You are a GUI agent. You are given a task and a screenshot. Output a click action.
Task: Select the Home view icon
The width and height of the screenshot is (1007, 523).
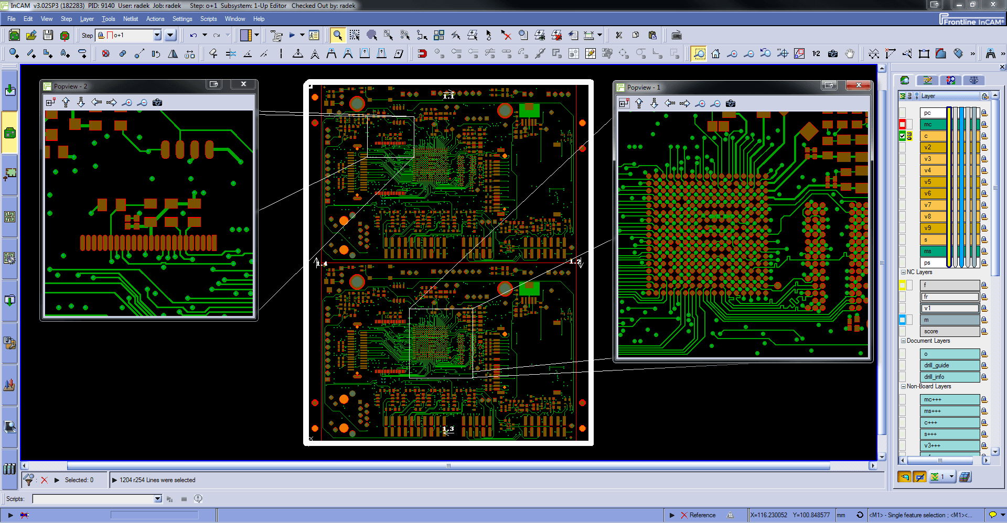pos(716,53)
